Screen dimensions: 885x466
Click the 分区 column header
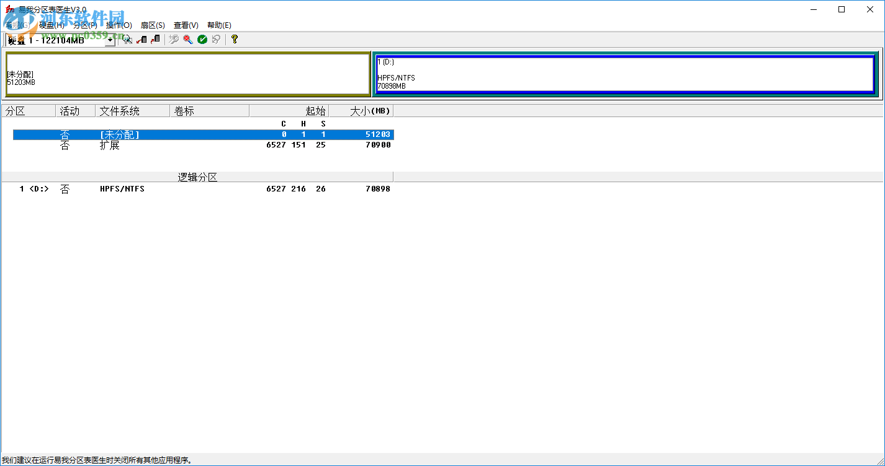pyautogui.click(x=28, y=111)
